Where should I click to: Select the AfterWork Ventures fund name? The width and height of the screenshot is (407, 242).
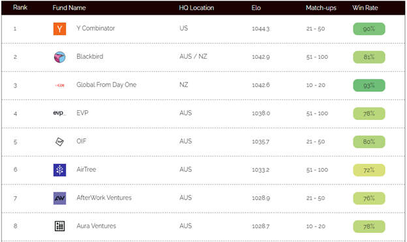pos(104,198)
